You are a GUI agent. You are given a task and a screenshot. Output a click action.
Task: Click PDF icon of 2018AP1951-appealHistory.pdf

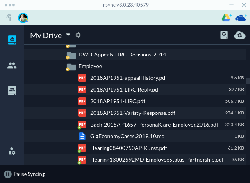82,78
